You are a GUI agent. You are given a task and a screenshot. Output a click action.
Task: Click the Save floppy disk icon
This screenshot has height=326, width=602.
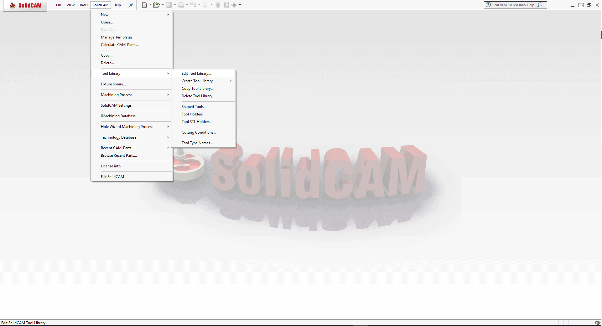[x=169, y=5]
